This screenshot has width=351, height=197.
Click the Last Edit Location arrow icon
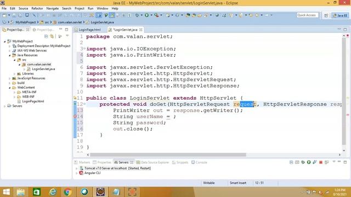(251, 15)
